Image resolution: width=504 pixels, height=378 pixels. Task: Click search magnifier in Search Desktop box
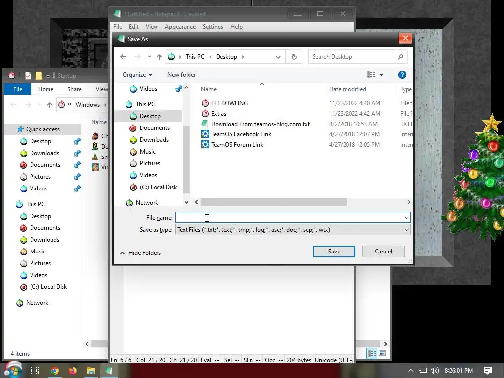(x=400, y=57)
